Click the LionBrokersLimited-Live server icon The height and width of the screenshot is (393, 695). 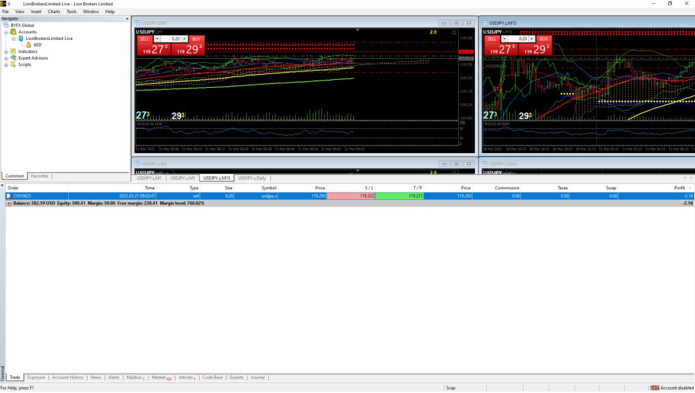coord(21,39)
